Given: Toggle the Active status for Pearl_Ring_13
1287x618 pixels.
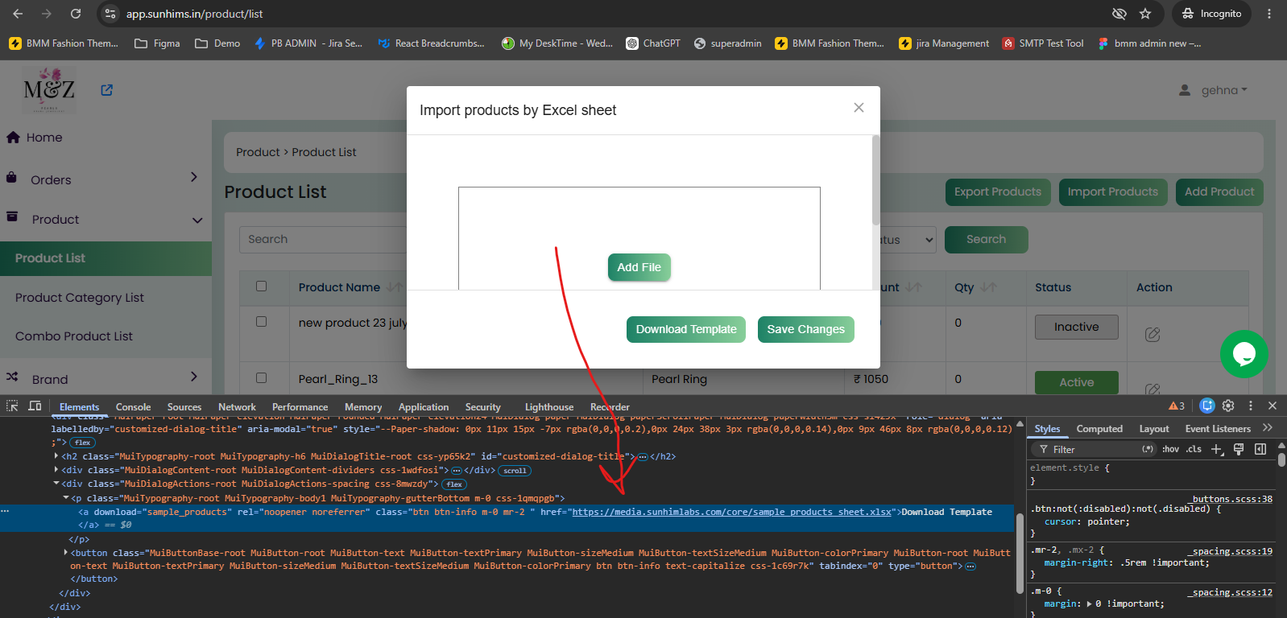Looking at the screenshot, I should coord(1077,382).
